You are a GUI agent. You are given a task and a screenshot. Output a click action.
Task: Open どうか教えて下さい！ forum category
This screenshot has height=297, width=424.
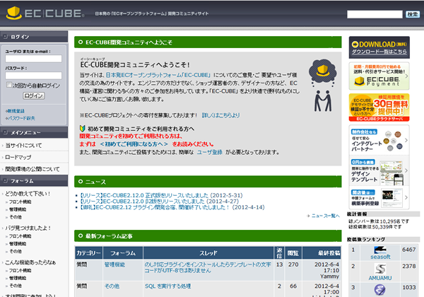pyautogui.click(x=28, y=194)
